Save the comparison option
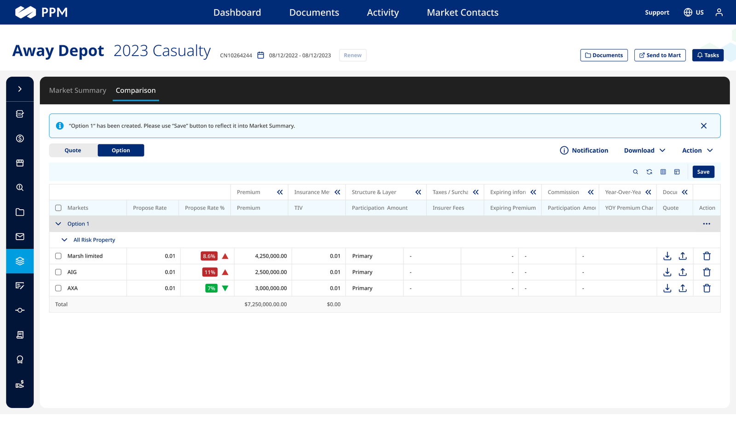736x431 pixels. point(703,172)
